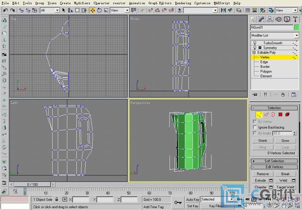Click the Remove vertices button
302x210 pixels.
coord(263,174)
